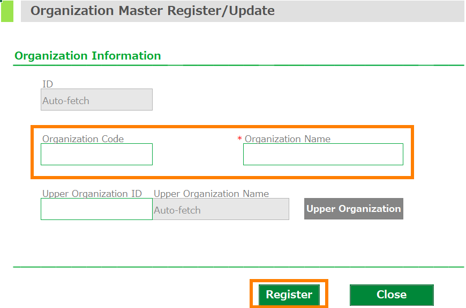Click the Upper Organization Name Auto-fetch field
The height and width of the screenshot is (308, 466).
point(221,209)
